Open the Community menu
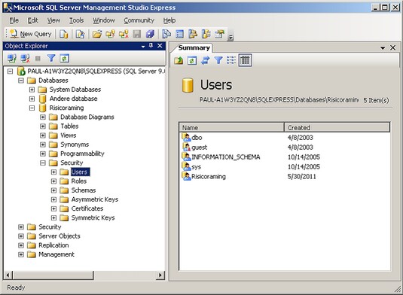 [x=139, y=20]
